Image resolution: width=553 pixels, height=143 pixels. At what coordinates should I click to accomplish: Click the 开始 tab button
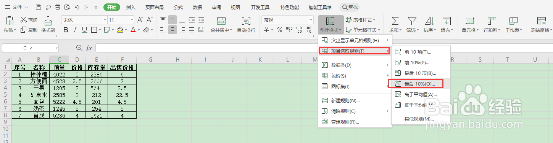pyautogui.click(x=112, y=7)
